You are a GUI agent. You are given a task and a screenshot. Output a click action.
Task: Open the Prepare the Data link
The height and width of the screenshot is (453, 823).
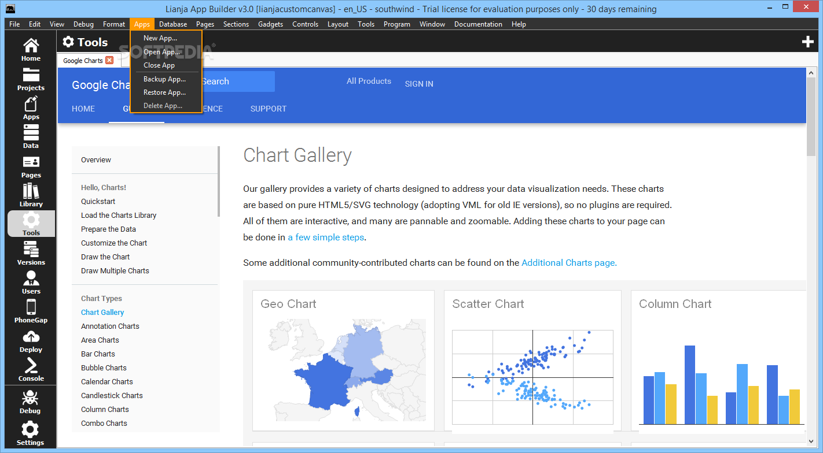[x=109, y=229]
